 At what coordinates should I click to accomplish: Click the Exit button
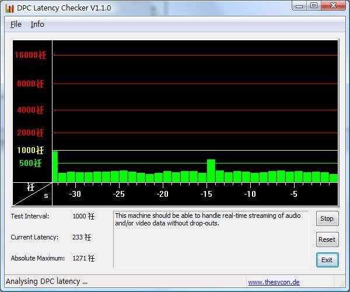point(327,260)
